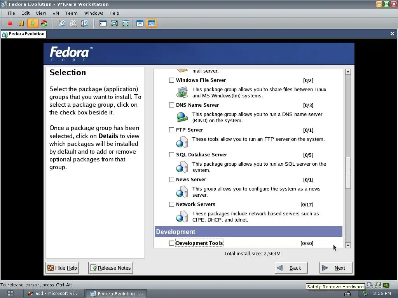The height and width of the screenshot is (298, 398).
Task: Click the red Power Off VM toolbar icon
Action: [x=10, y=23]
